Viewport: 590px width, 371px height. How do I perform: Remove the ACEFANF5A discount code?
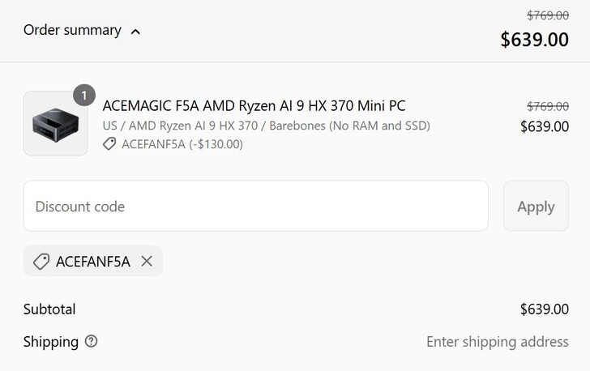pyautogui.click(x=147, y=261)
